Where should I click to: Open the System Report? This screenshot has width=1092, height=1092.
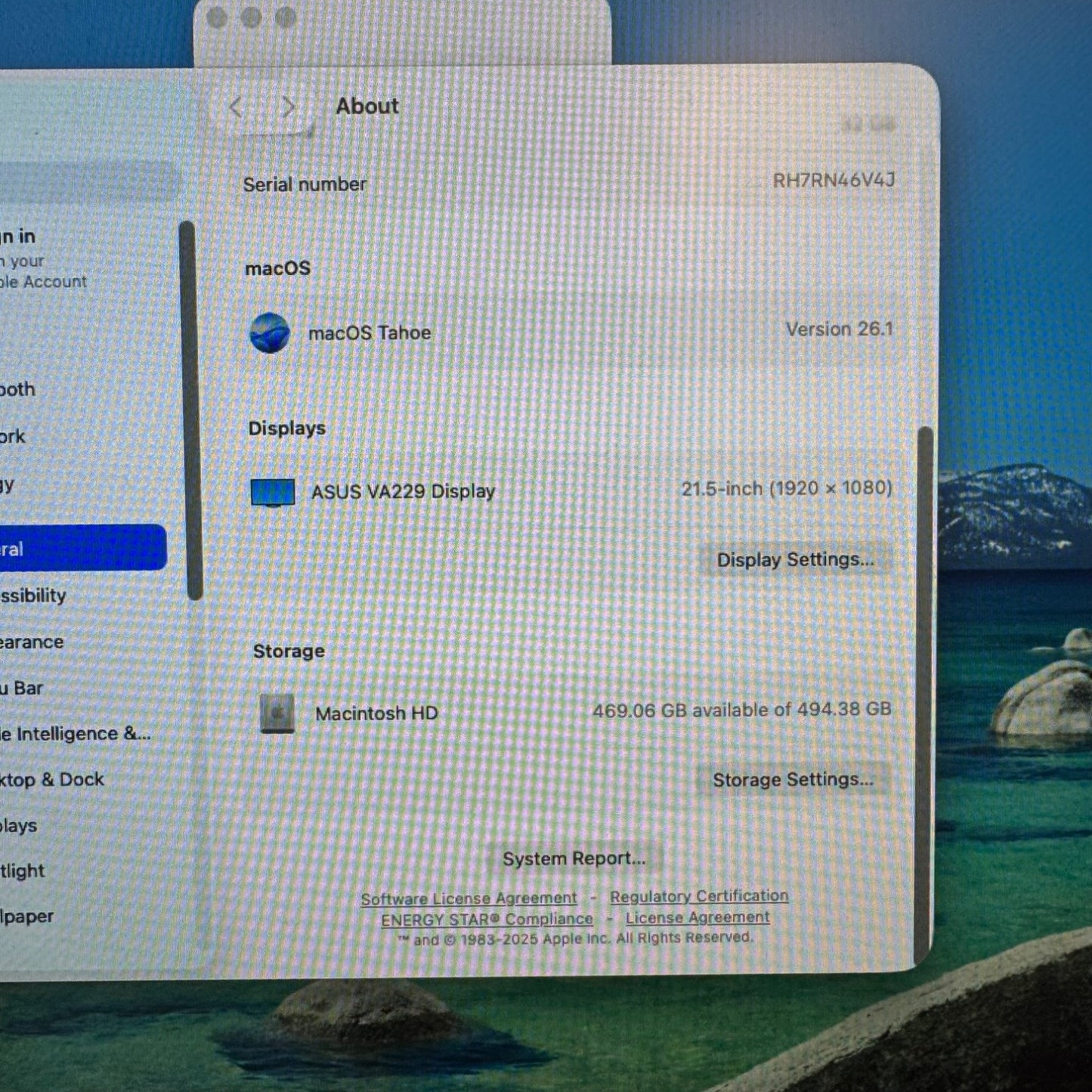(x=574, y=858)
